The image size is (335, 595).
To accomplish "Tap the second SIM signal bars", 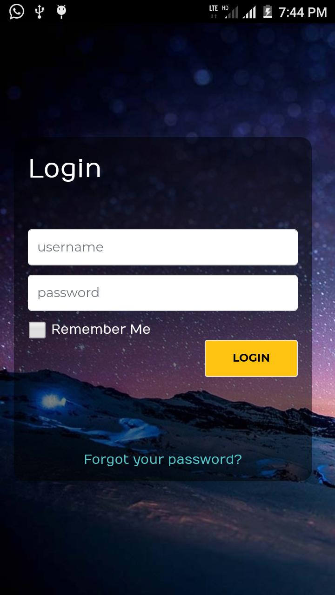I will (x=249, y=13).
